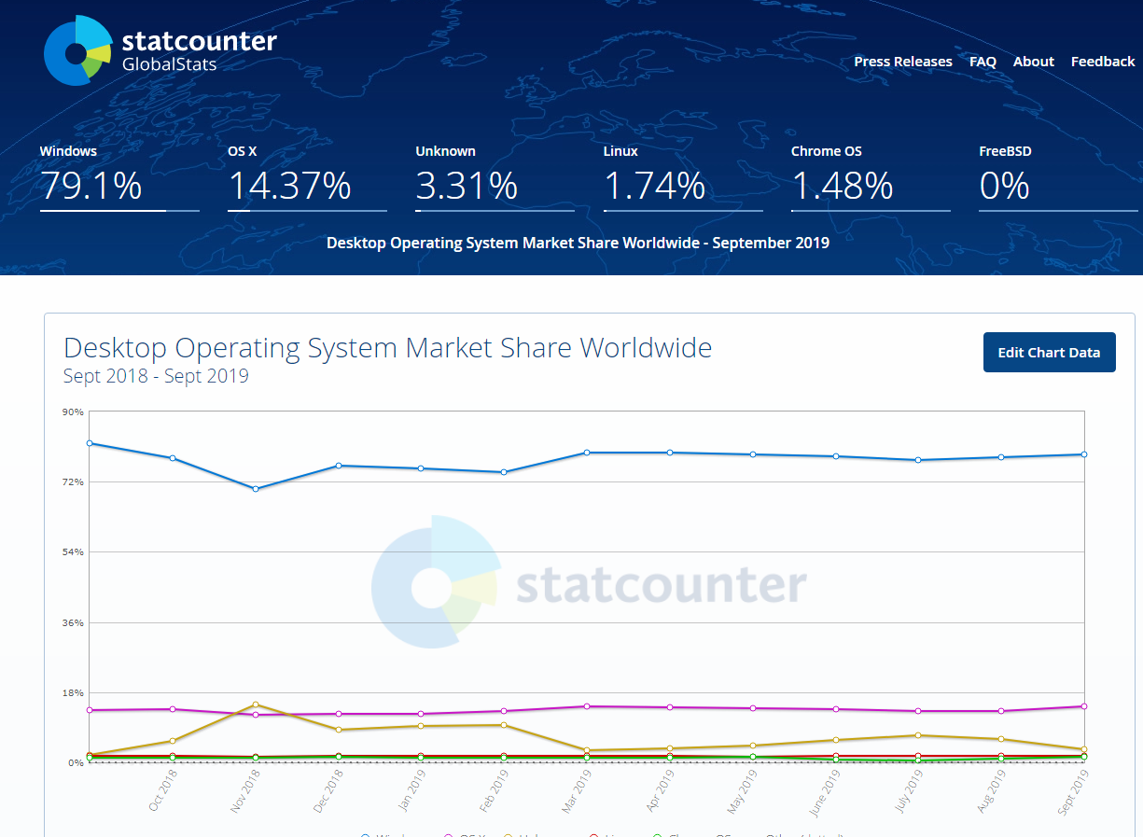Click the Apr 2019 x-axis label
Image resolution: width=1143 pixels, height=837 pixels.
pos(661,788)
